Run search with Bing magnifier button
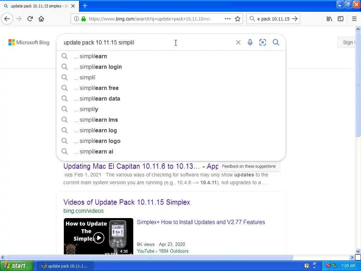 [x=276, y=42]
